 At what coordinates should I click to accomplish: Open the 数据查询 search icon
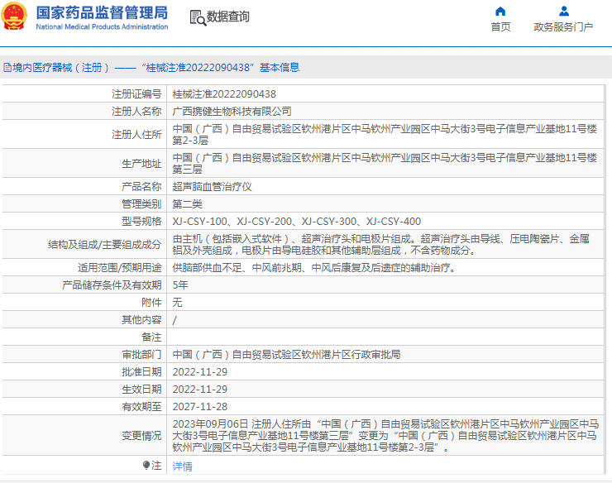[x=198, y=18]
